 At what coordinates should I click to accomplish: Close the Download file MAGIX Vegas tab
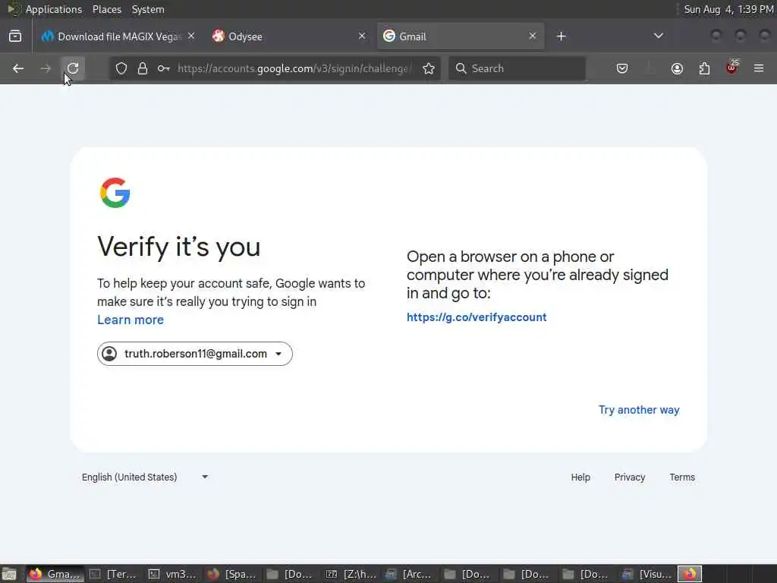(x=191, y=36)
